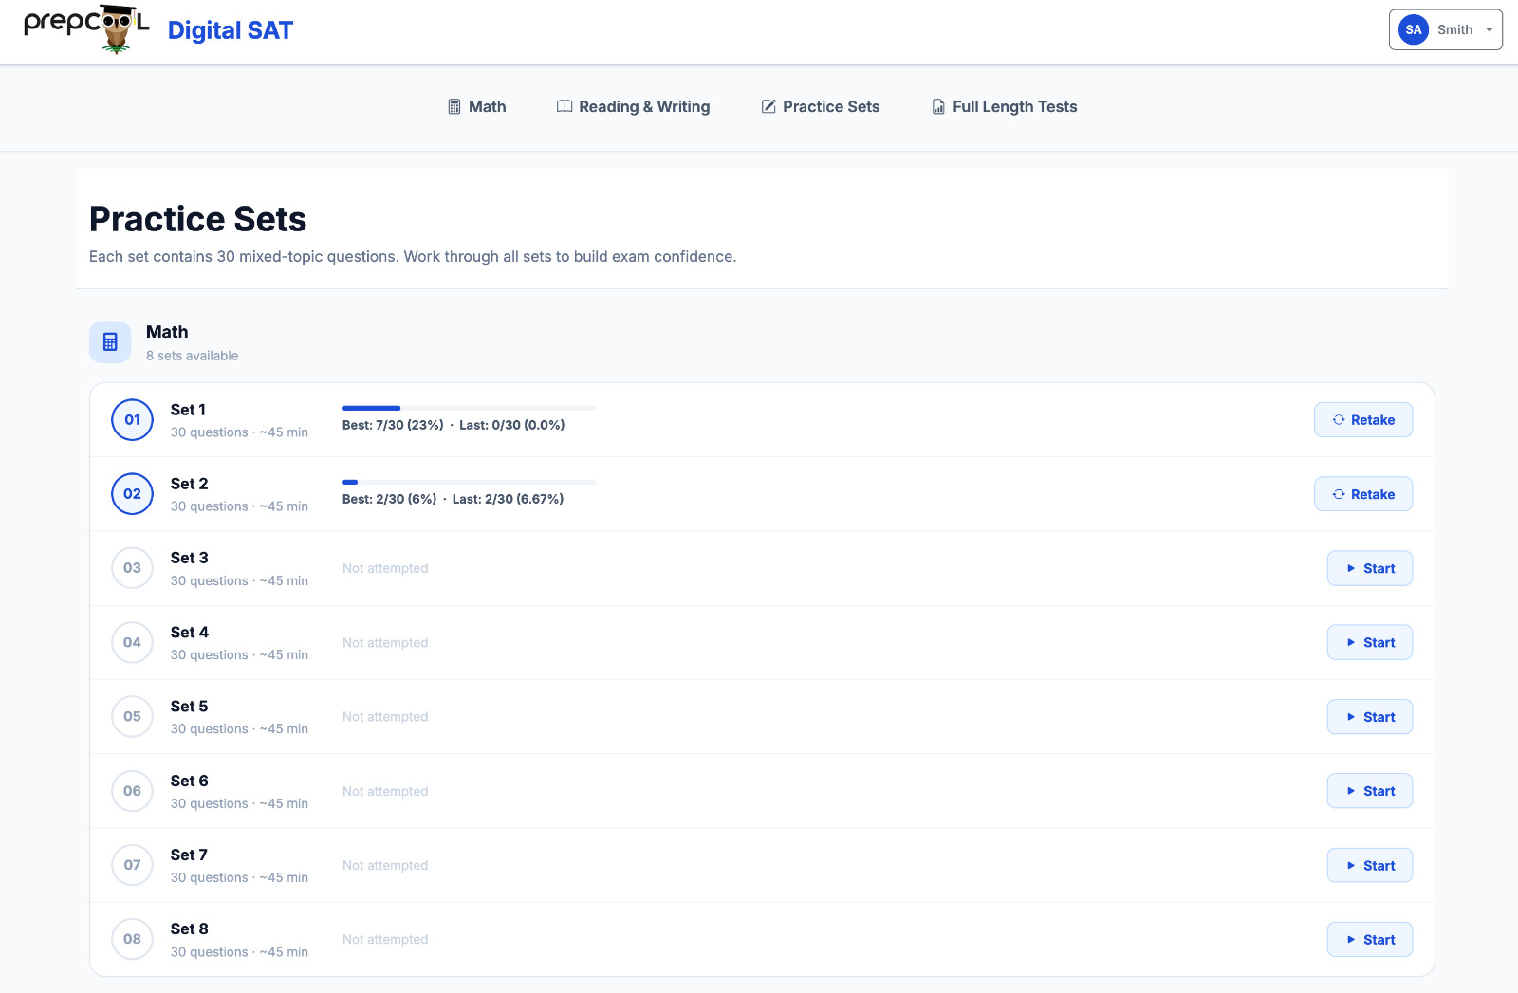Click the refresh icon in Set 1 Retake button

1339,420
